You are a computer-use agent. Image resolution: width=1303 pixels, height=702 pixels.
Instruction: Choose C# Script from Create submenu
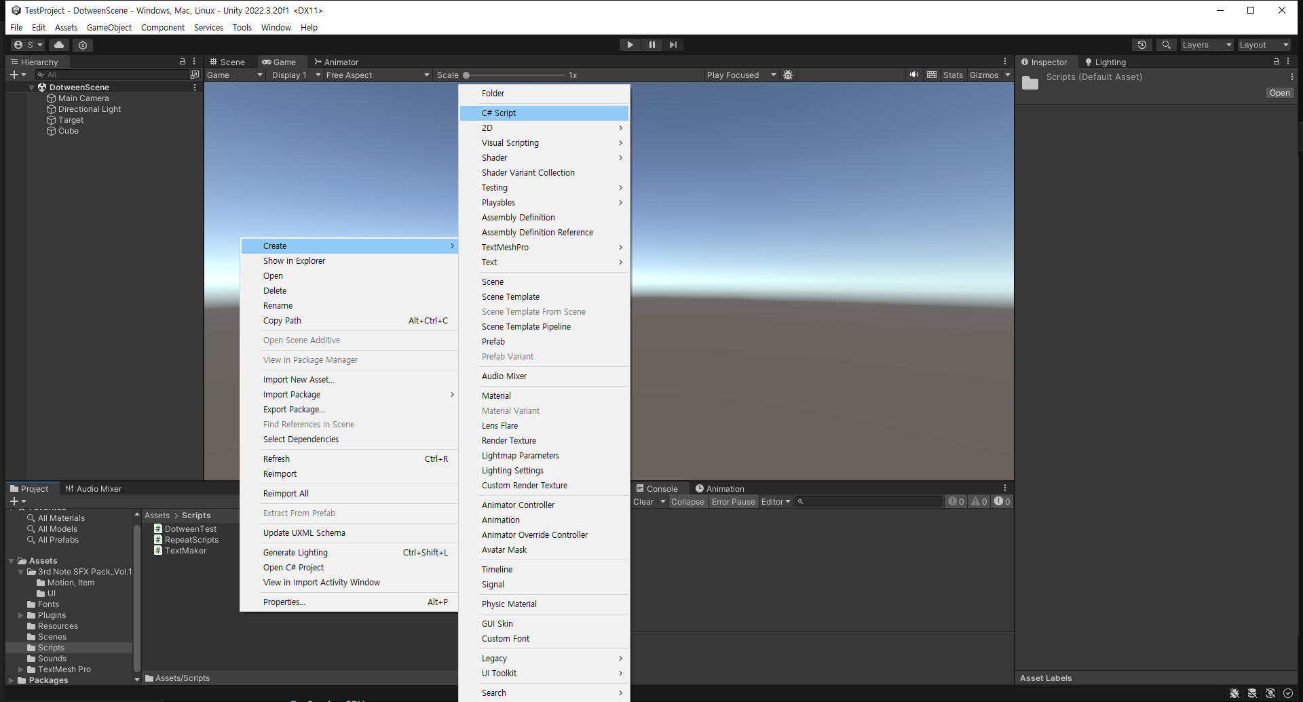pyautogui.click(x=544, y=113)
